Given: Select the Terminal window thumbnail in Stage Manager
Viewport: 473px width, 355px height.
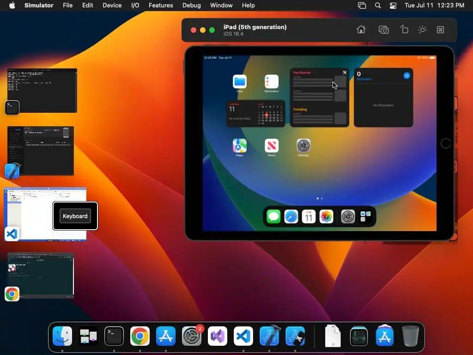Looking at the screenshot, I should [x=42, y=91].
